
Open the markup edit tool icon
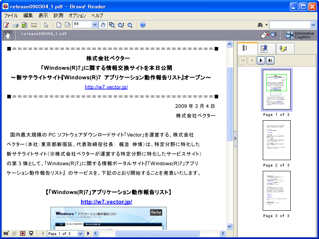point(6,25)
